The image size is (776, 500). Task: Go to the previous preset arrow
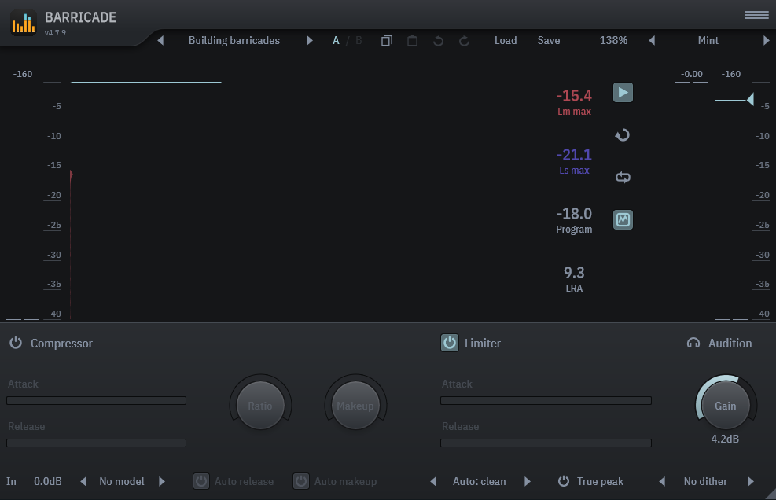160,41
